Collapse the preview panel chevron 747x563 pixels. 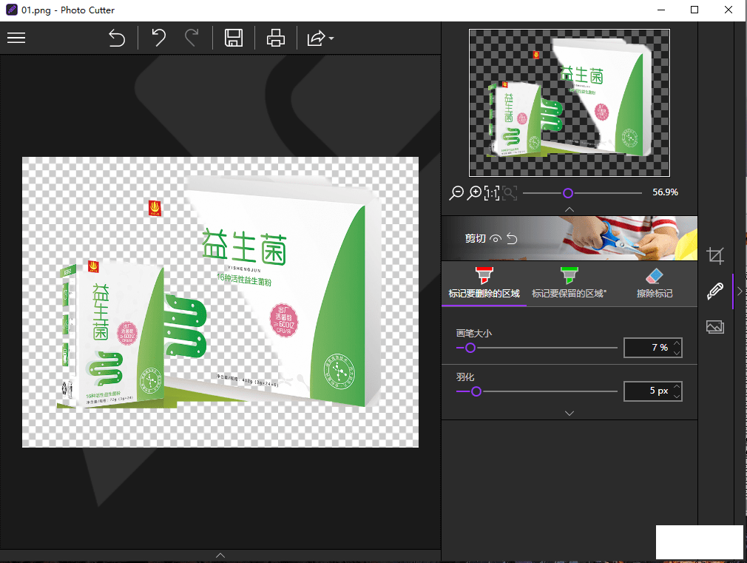point(569,209)
